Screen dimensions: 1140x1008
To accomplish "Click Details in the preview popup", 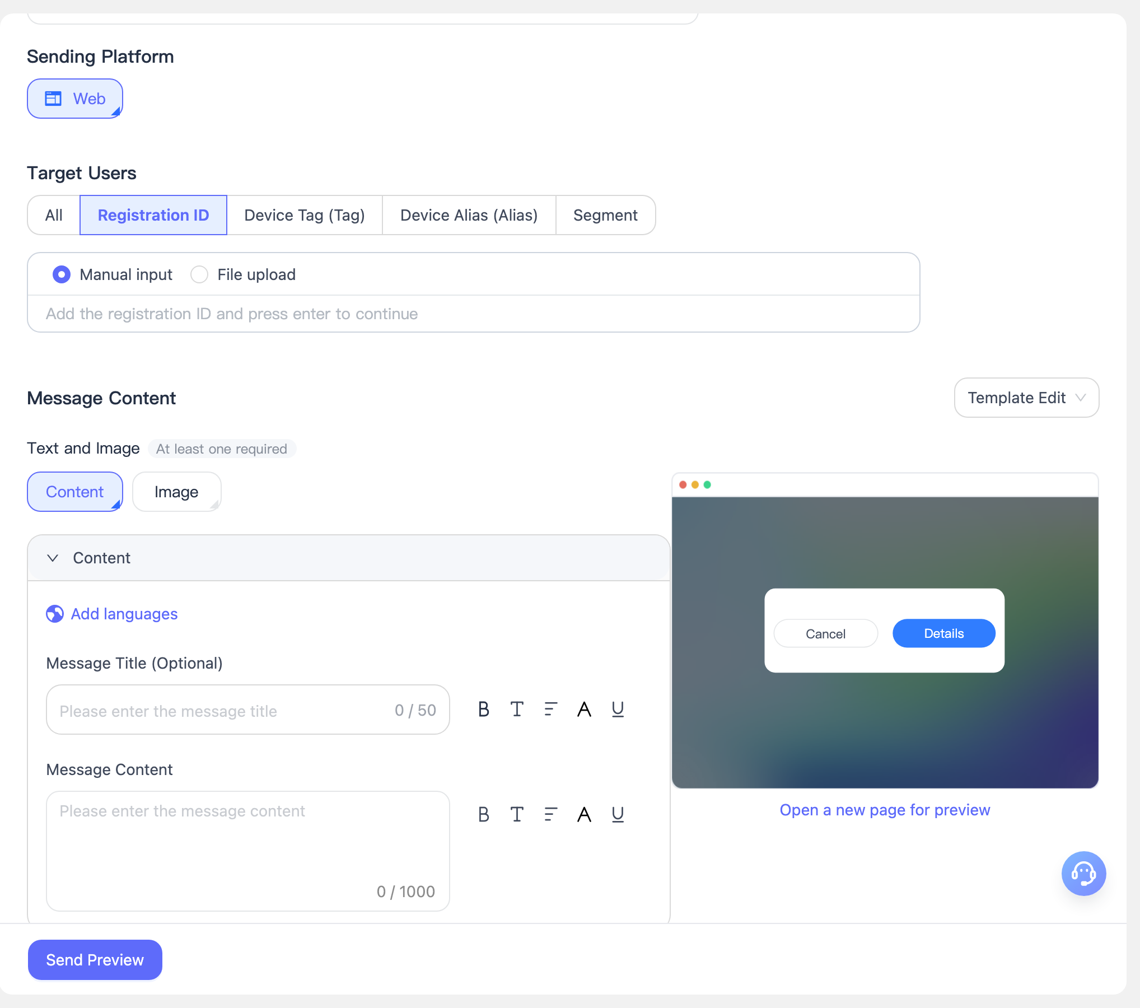I will pyautogui.click(x=944, y=633).
